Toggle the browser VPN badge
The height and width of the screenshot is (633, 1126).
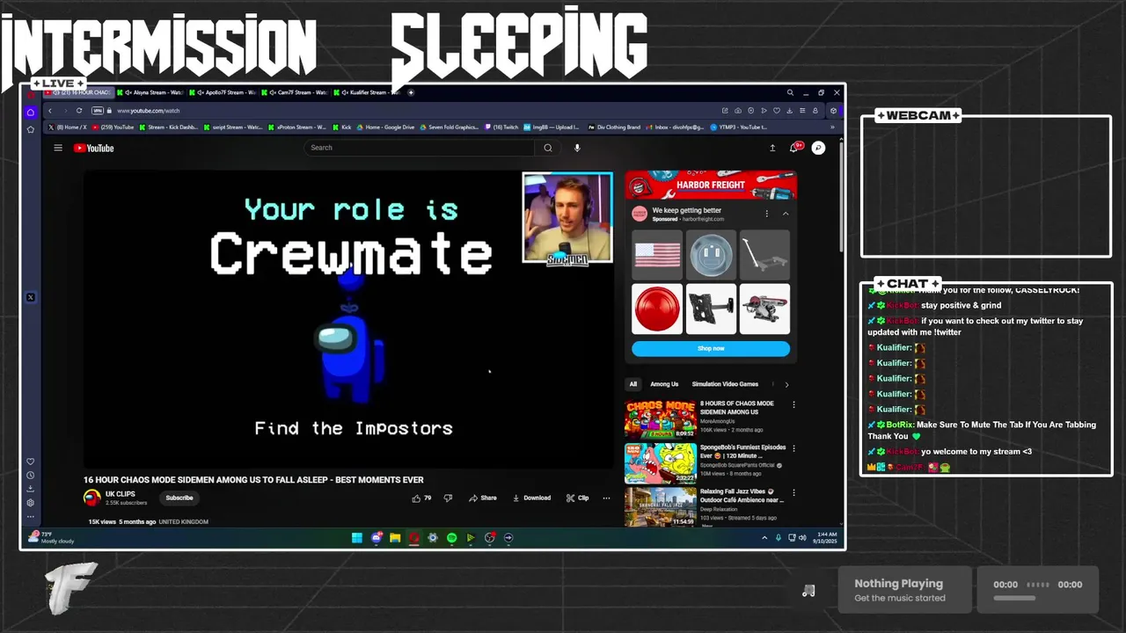point(98,111)
